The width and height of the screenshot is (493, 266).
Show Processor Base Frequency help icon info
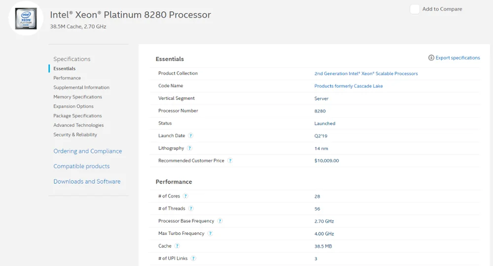point(220,221)
